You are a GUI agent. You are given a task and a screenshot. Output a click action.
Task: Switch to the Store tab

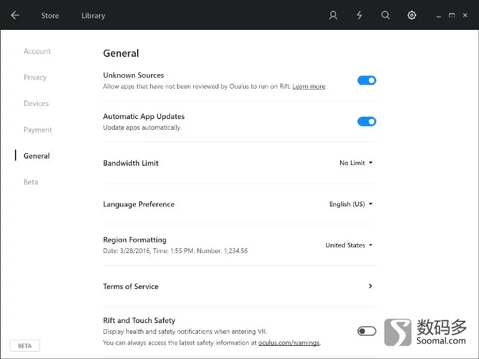[x=50, y=16]
